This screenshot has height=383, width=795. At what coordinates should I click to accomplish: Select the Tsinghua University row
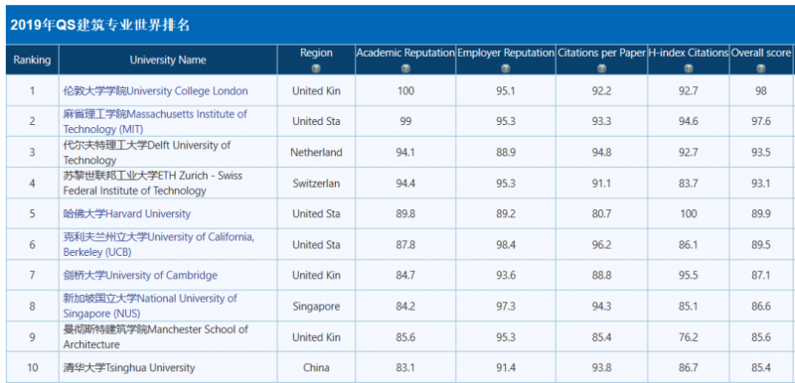(399, 367)
